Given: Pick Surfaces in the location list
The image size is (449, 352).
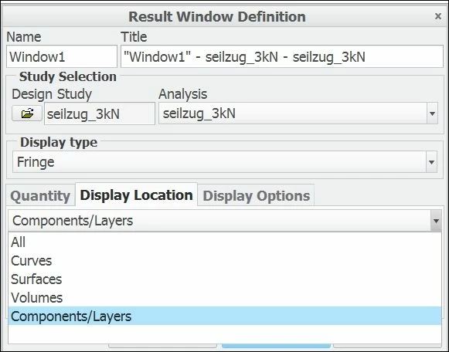Looking at the screenshot, I should tap(225, 279).
